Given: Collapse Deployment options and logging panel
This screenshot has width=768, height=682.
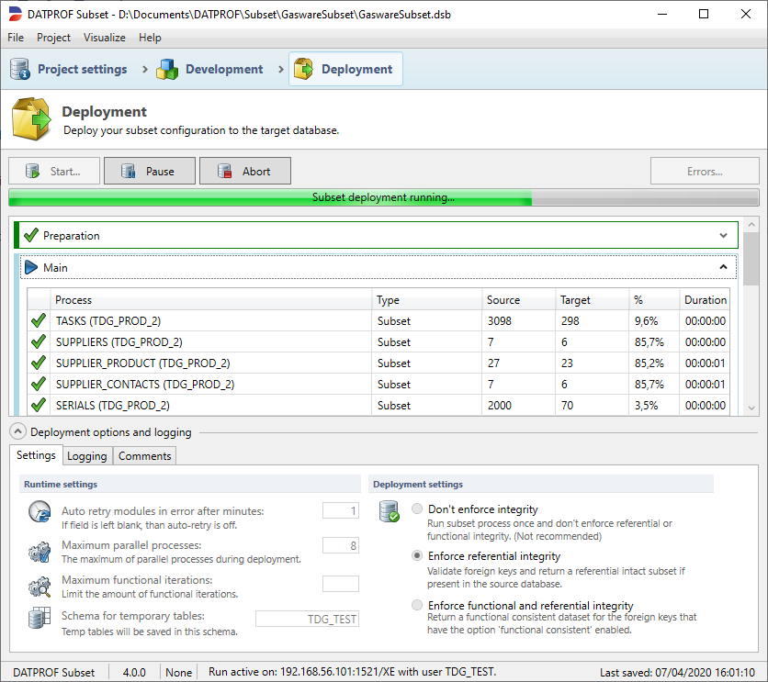Looking at the screenshot, I should pos(17,432).
